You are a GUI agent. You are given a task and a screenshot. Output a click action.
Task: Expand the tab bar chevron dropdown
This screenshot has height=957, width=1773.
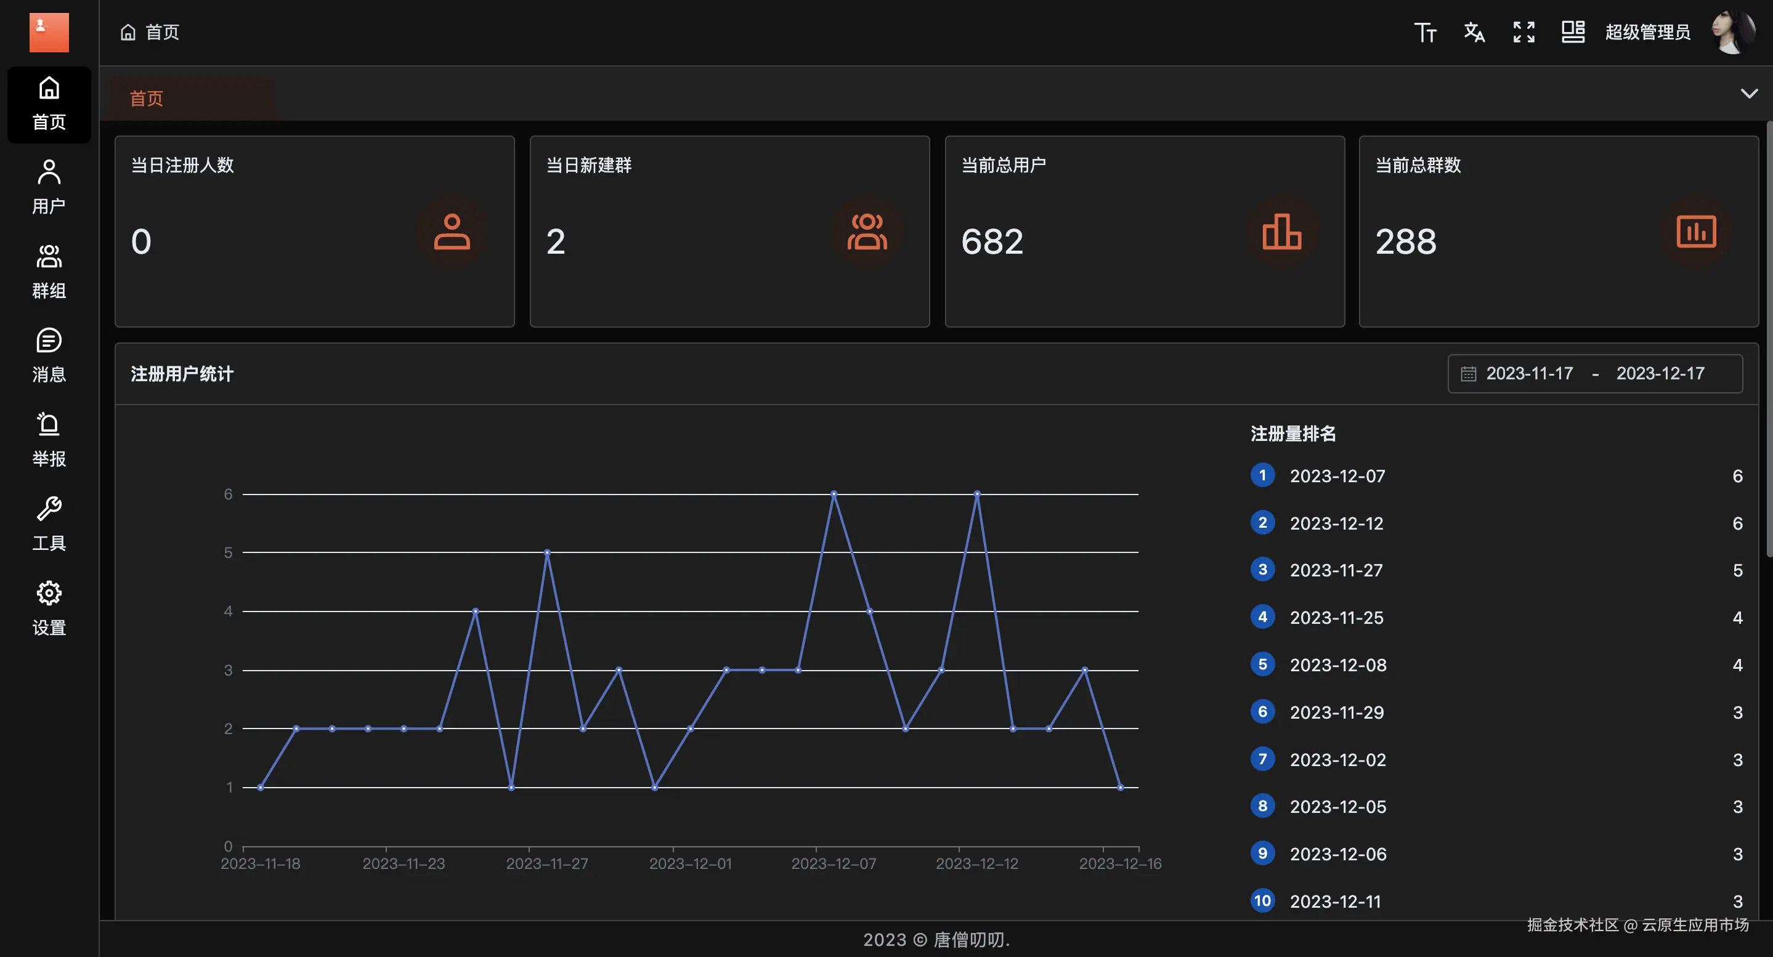tap(1748, 94)
